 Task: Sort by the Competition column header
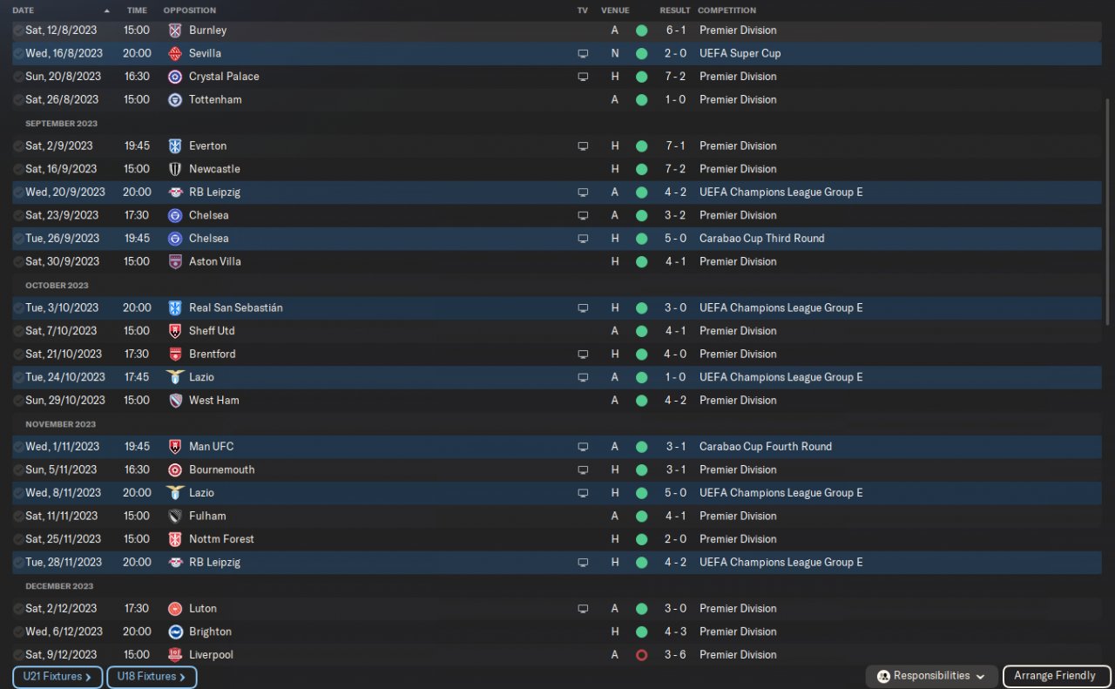point(726,10)
